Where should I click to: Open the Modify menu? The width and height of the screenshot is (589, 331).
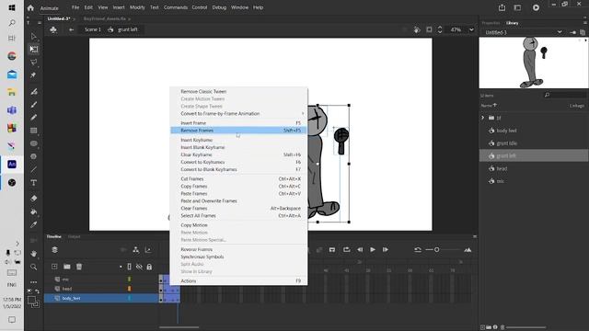[x=137, y=7]
